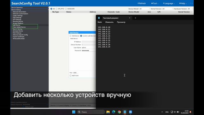This screenshot has height=115, width=204.
Task: Open Advance Search Config in sidebar
Action: pyautogui.click(x=20, y=35)
